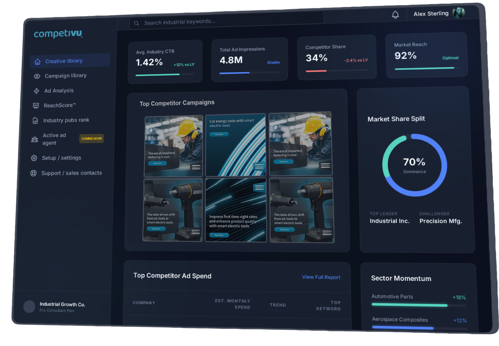Select the Campaign library eye icon
499x346 pixels.
point(37,76)
